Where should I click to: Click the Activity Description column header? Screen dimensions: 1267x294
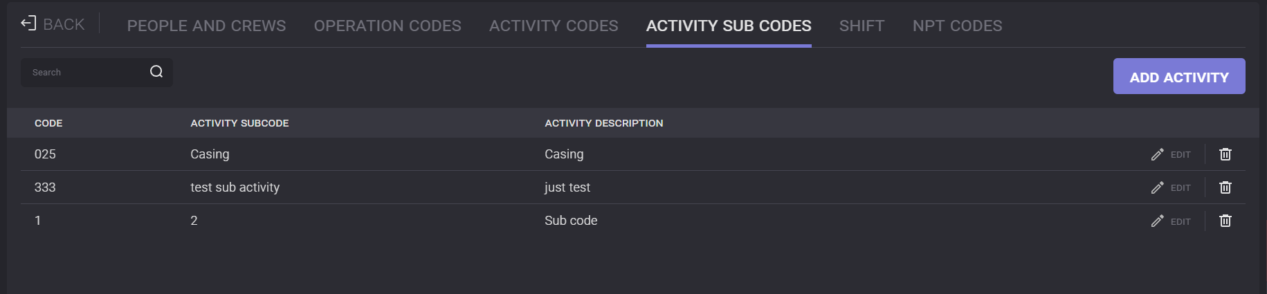click(x=603, y=123)
